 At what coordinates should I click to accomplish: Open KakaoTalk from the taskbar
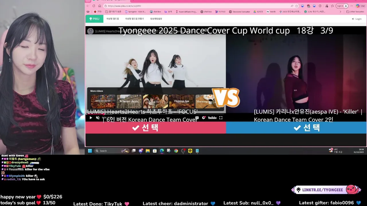190,151
